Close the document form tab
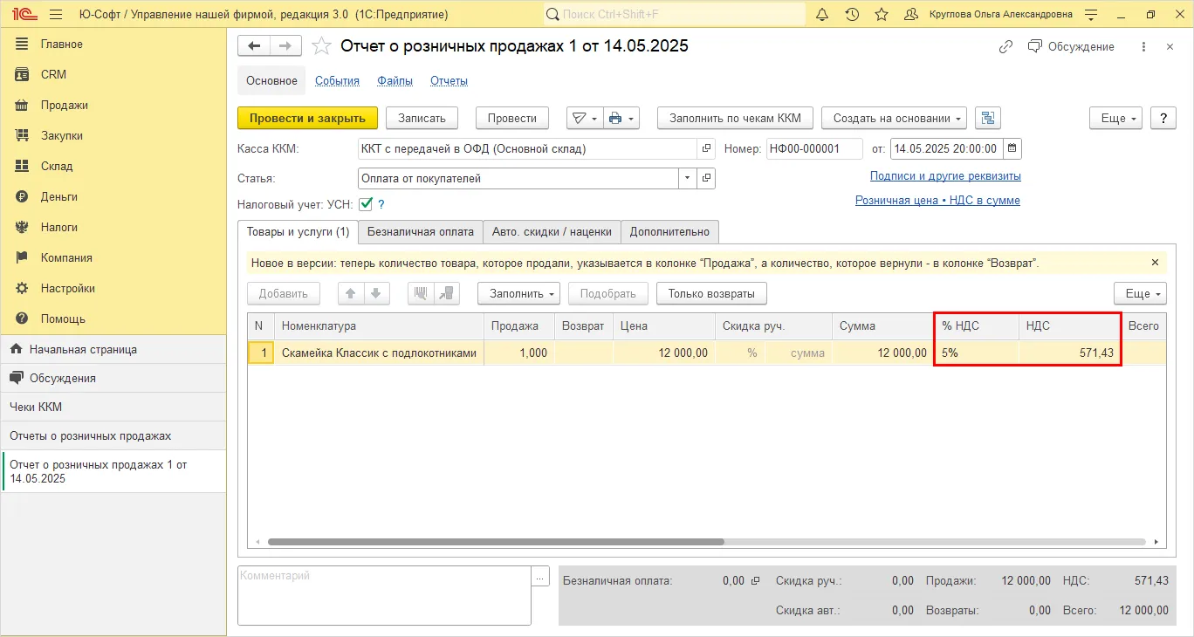1194x637 pixels. (x=1170, y=46)
